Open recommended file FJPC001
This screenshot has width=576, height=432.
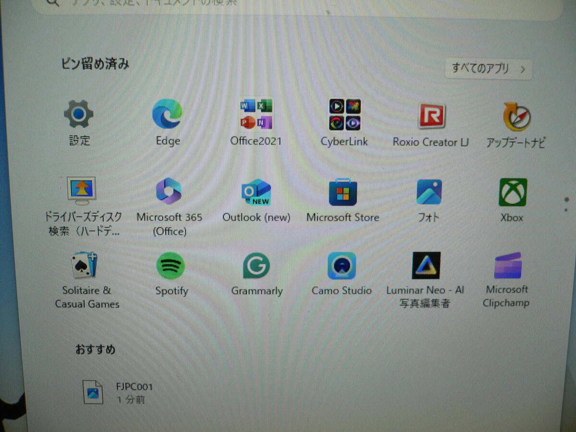coord(118,392)
